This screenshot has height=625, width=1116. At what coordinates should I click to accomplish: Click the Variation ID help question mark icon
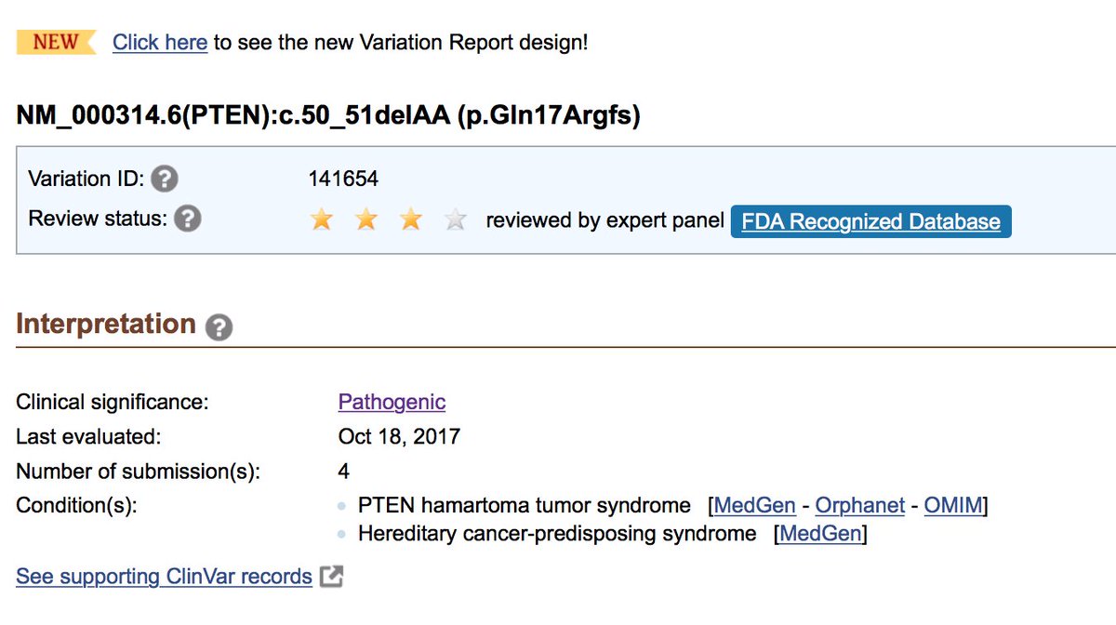[x=165, y=179]
